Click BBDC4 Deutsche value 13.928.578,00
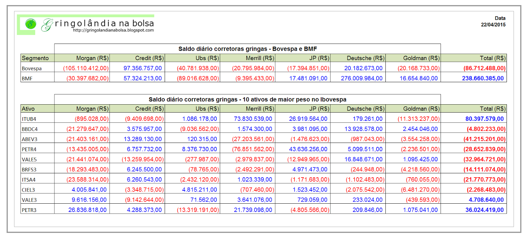Screen dimensions: 528x238 [x=363, y=129]
